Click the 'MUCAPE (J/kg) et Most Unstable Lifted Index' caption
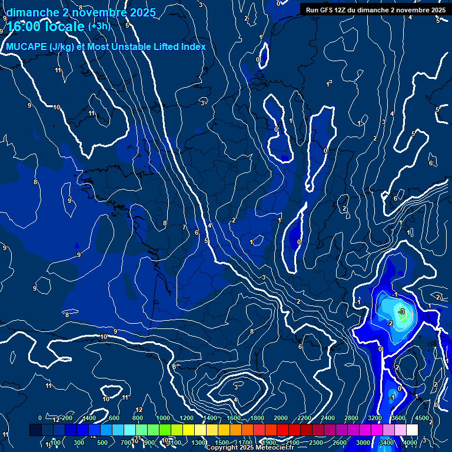The image size is (452, 452). [x=106, y=46]
